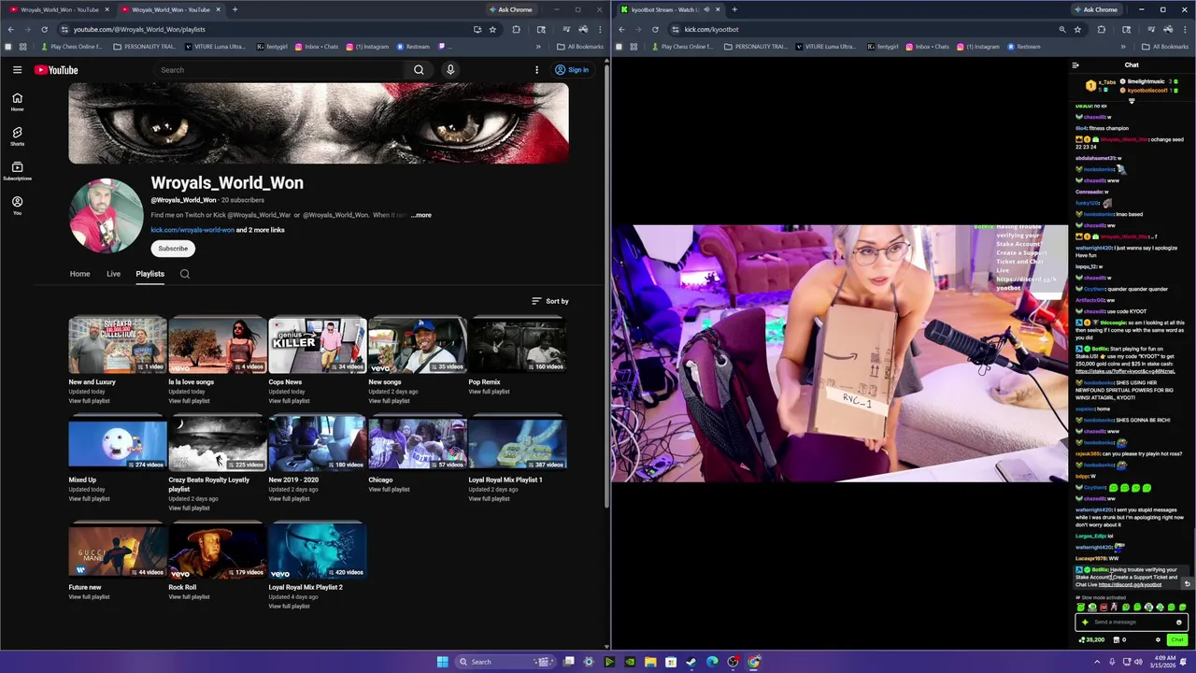Open Shorts in the YouTube sidebar

pyautogui.click(x=17, y=136)
